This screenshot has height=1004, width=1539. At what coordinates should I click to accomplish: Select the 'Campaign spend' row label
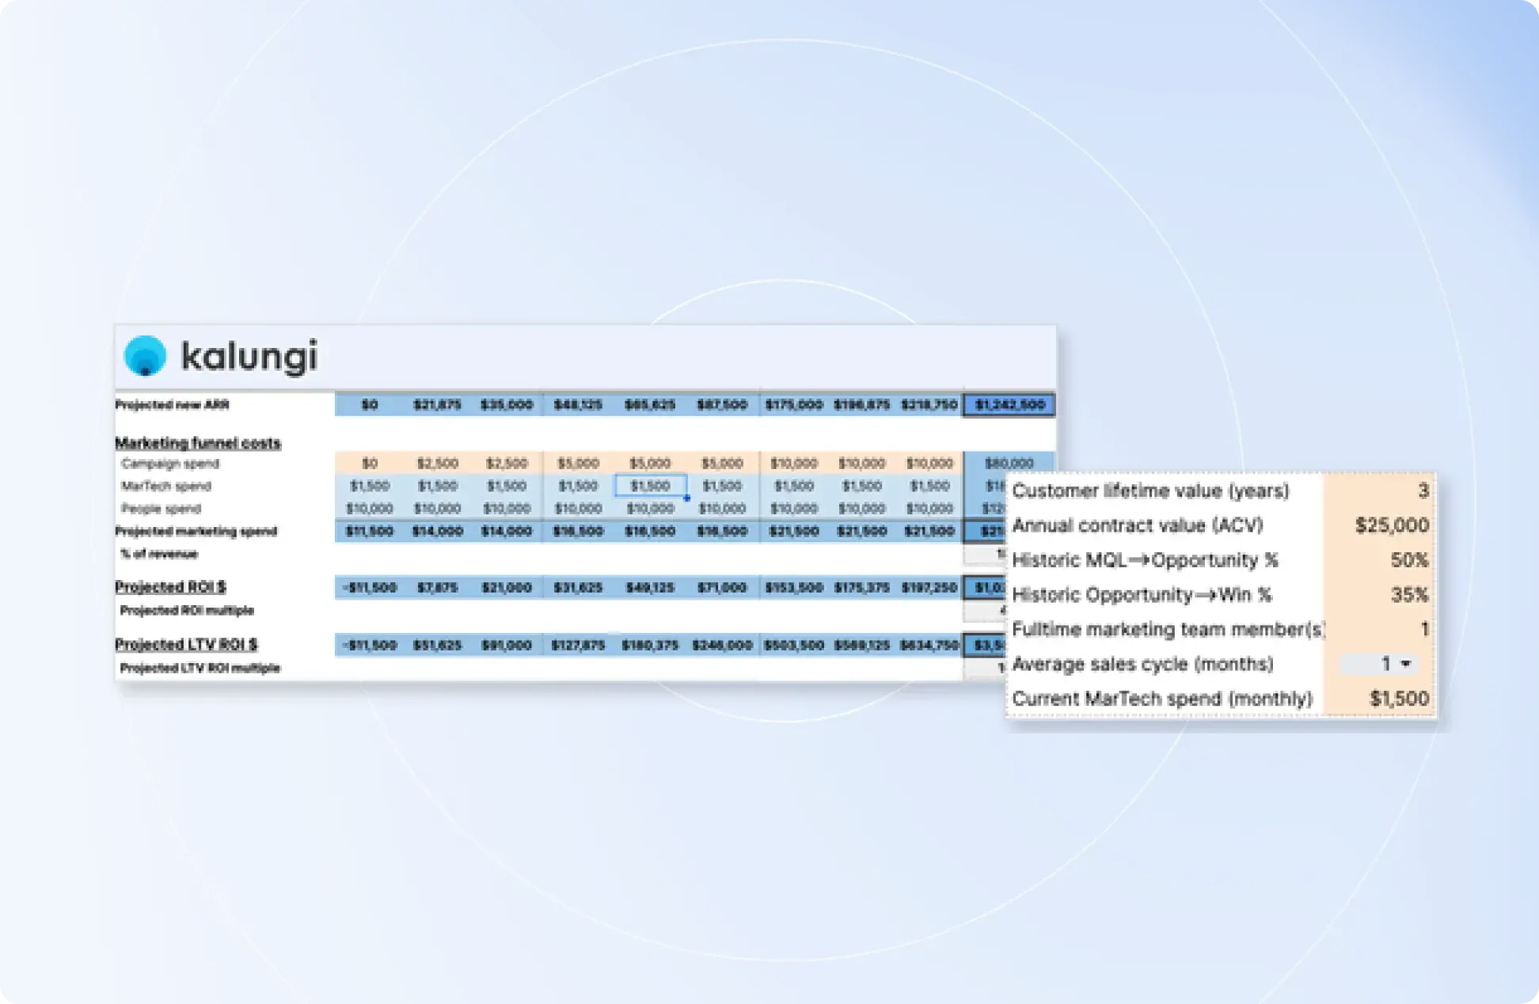click(169, 464)
